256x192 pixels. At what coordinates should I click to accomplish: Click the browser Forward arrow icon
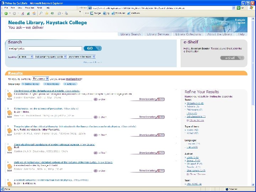click(14, 14)
